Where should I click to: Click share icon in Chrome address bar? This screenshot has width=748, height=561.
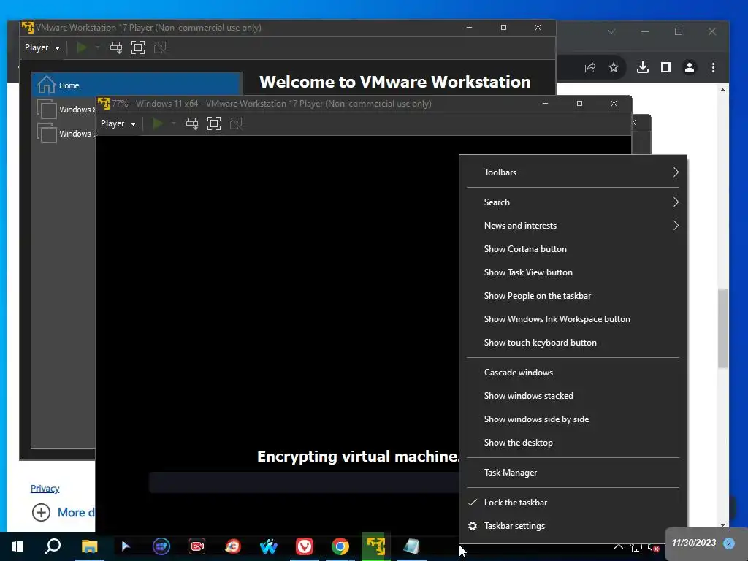pos(590,68)
